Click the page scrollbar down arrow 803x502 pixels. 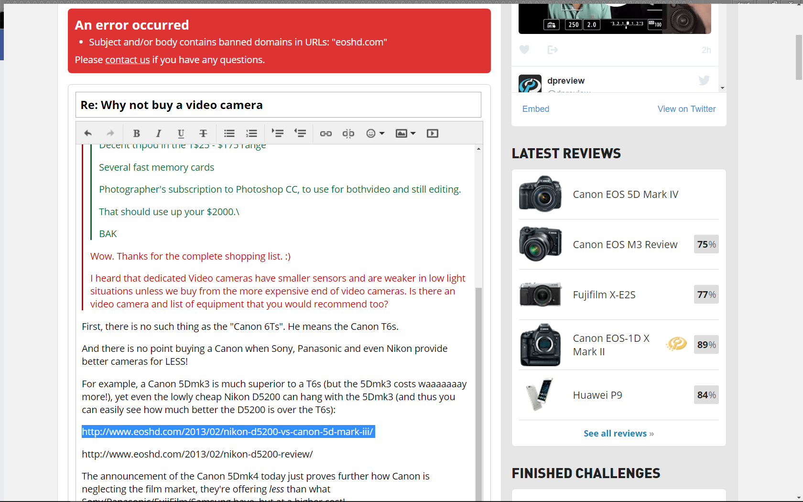799,497
